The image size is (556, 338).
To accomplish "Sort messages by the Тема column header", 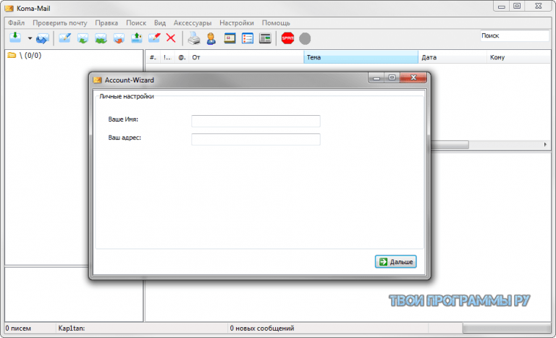I will click(x=361, y=57).
